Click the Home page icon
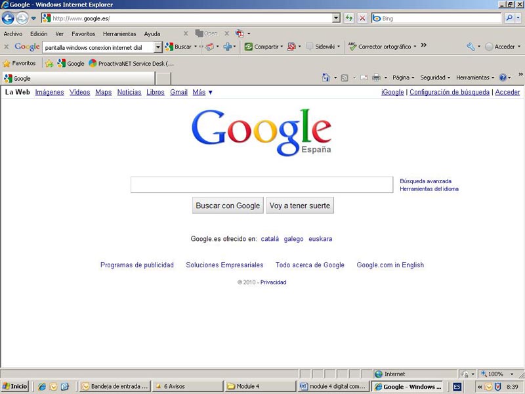 [325, 77]
